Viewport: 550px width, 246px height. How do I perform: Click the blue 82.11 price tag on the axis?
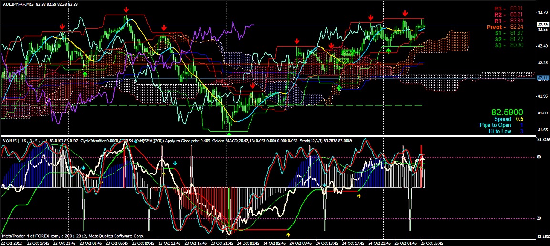543,78
